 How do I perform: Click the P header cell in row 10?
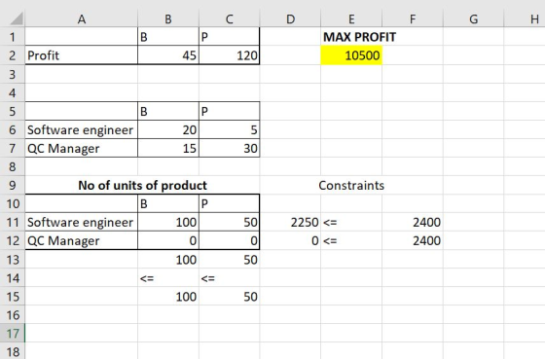pyautogui.click(x=229, y=203)
